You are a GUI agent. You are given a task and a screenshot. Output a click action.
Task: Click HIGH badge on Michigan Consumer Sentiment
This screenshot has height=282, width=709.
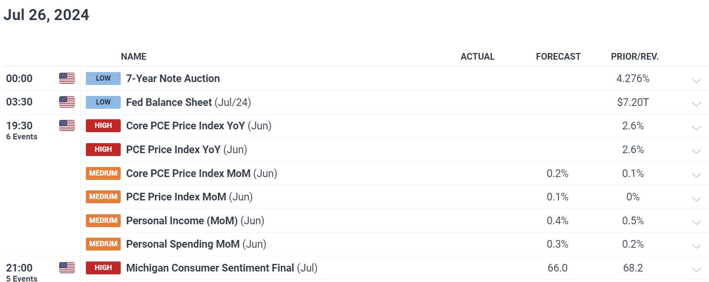(103, 268)
